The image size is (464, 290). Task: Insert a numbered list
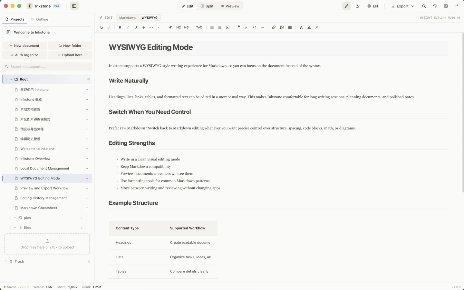point(220,27)
